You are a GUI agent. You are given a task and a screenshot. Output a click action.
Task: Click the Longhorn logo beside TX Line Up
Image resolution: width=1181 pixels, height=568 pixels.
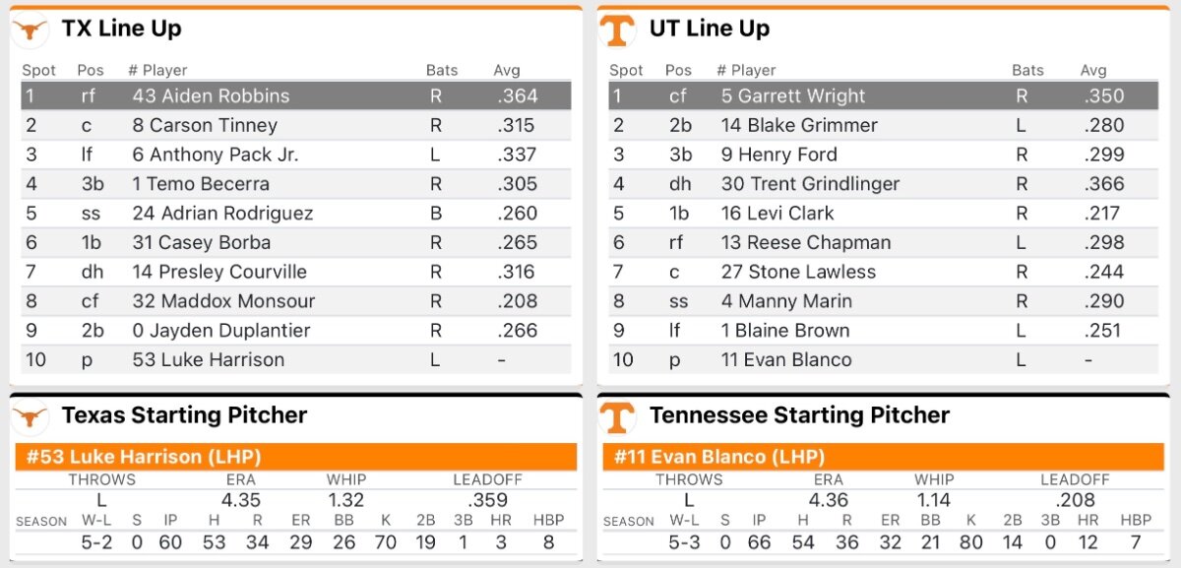[x=31, y=32]
